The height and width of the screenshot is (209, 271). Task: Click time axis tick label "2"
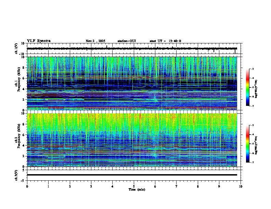(x=70, y=186)
